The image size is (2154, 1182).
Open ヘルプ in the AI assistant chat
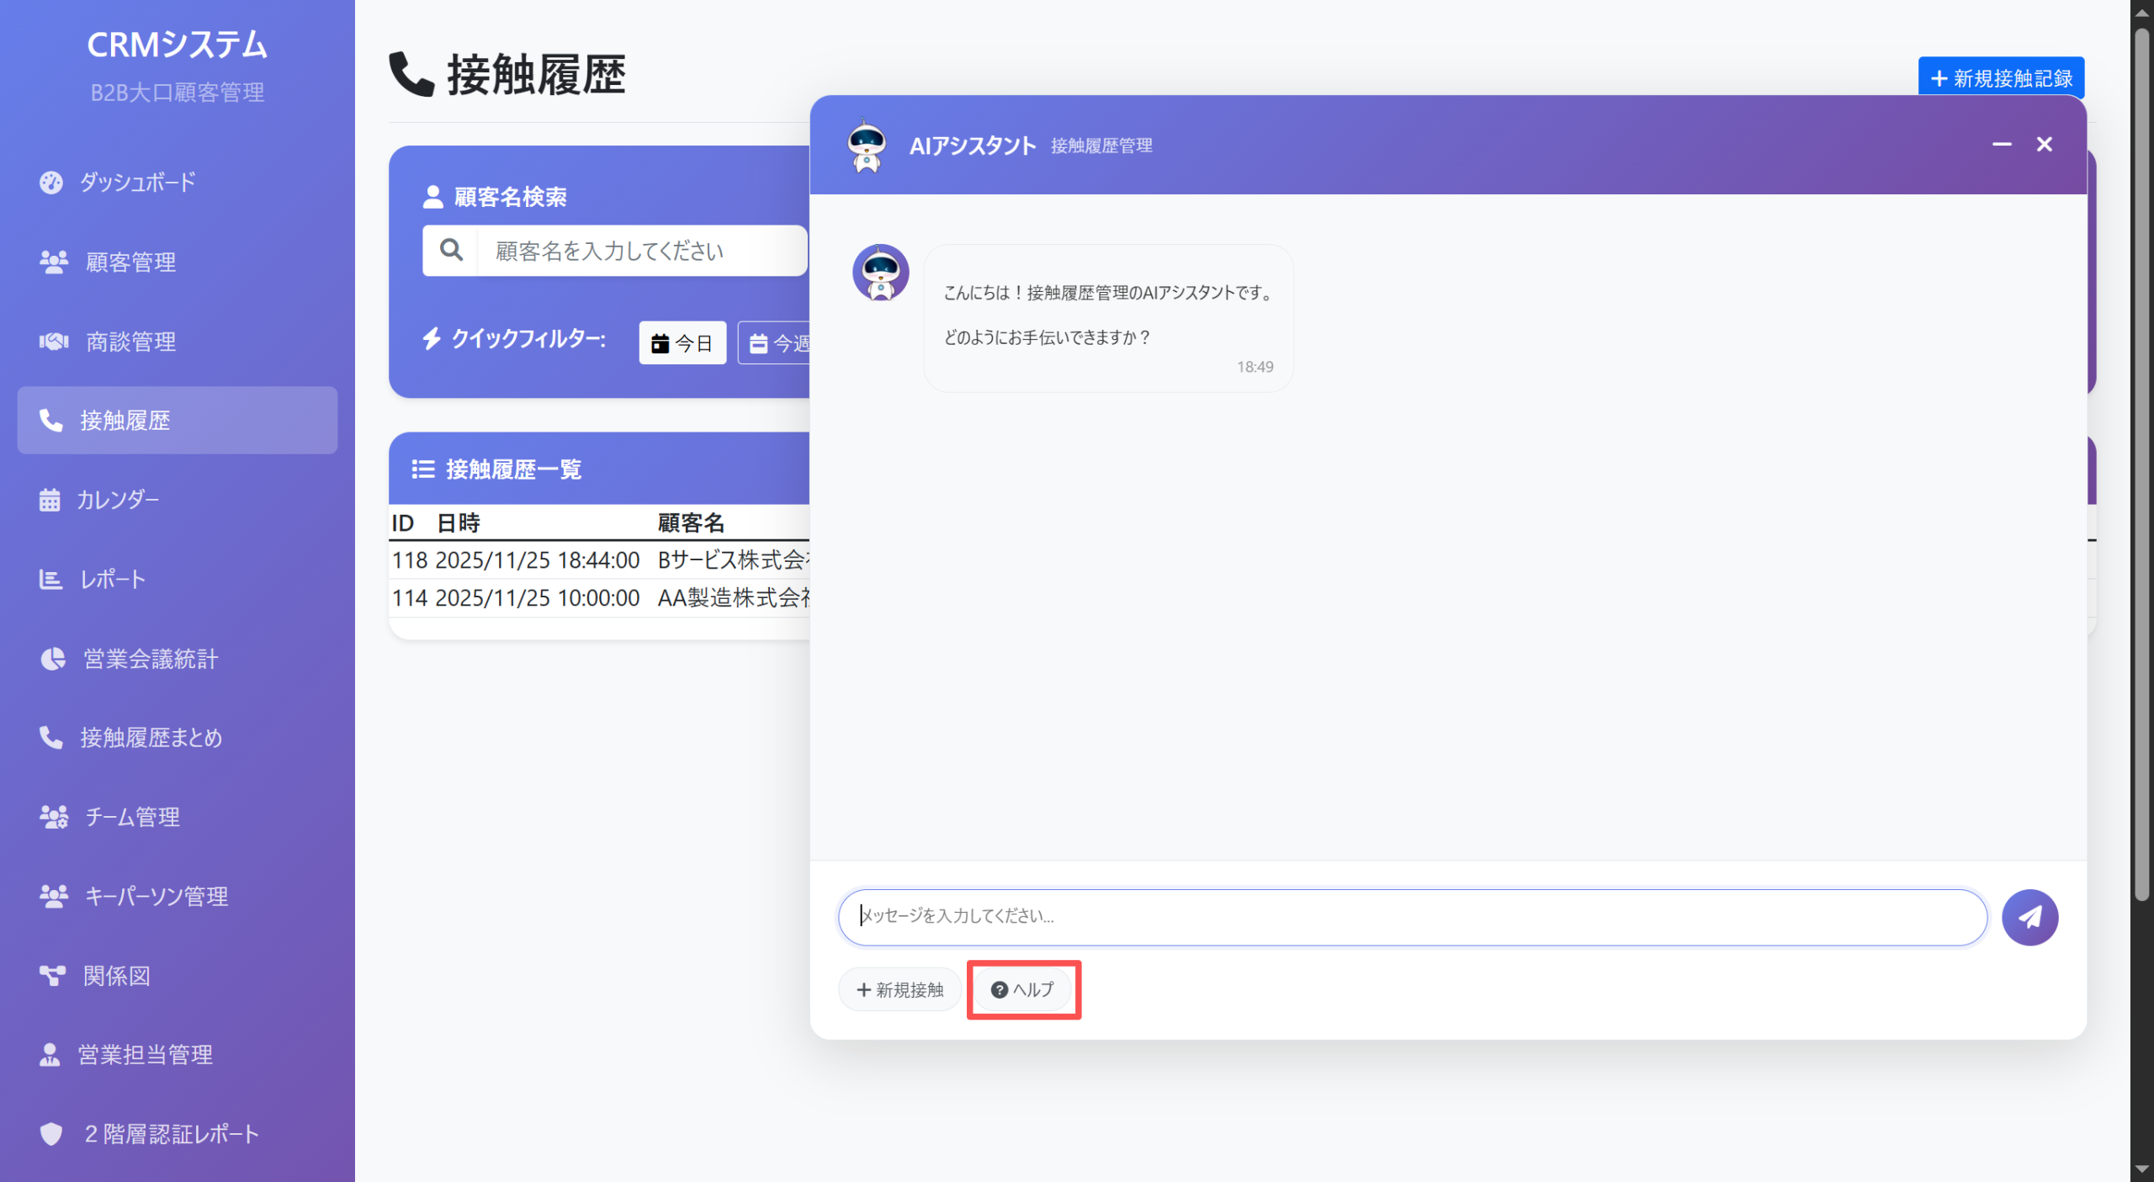coord(1022,989)
